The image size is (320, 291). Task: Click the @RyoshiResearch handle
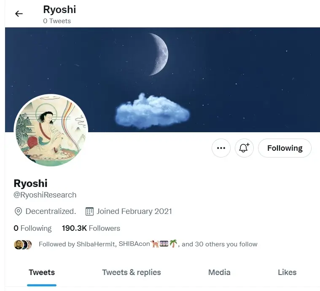pos(45,195)
